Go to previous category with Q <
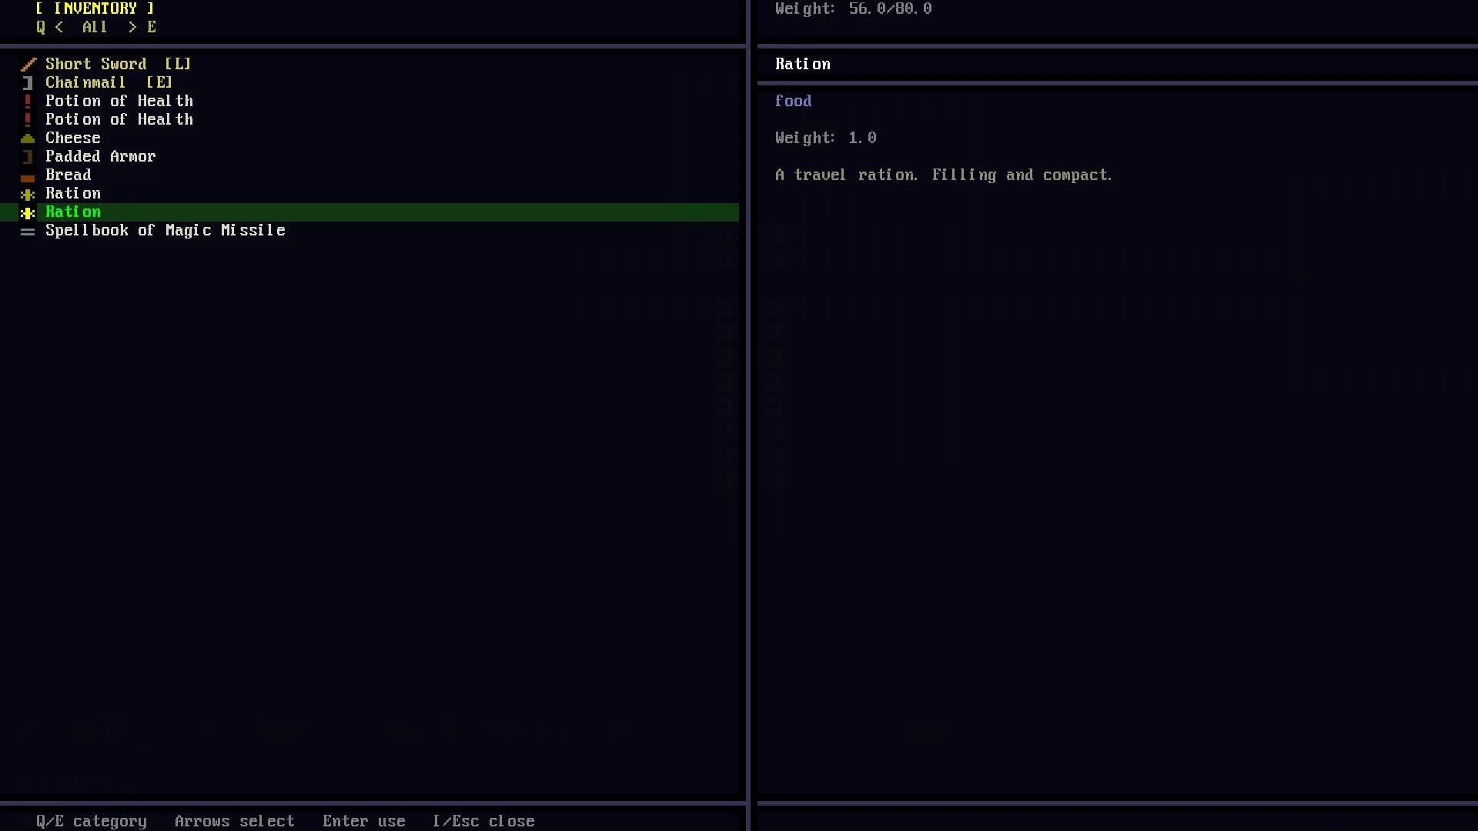Image resolution: width=1478 pixels, height=831 pixels. click(x=49, y=27)
